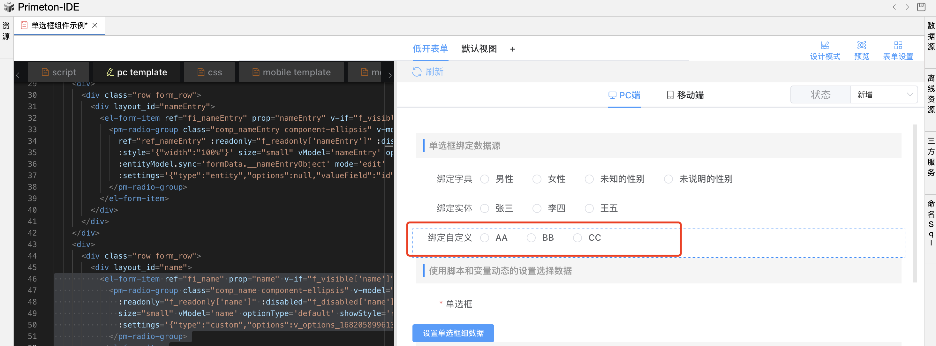Add a new view with plus icon

point(512,49)
